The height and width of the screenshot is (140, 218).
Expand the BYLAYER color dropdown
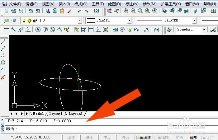[129, 21]
